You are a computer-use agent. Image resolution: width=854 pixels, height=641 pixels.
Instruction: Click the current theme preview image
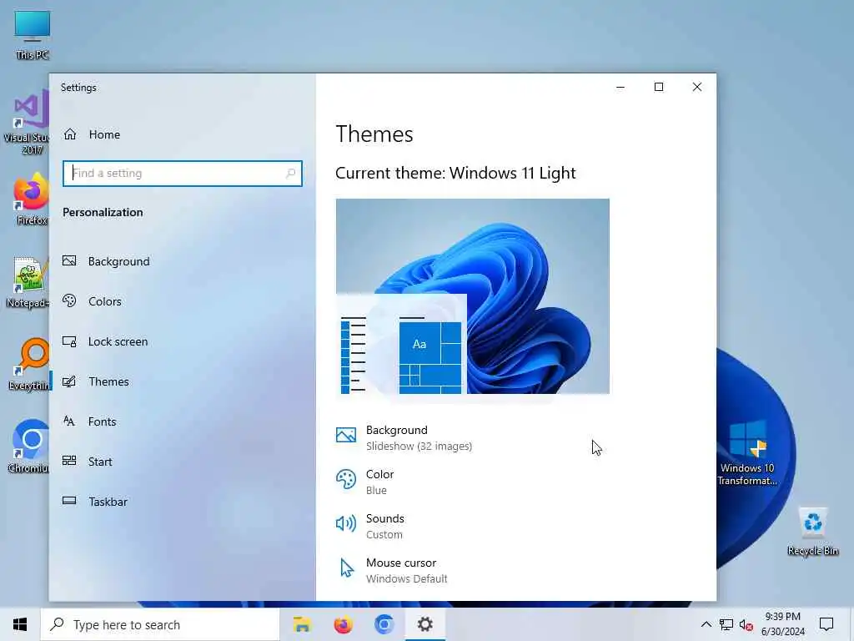pos(472,296)
